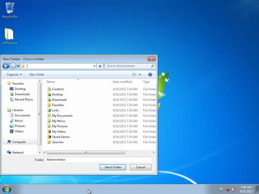
Task: Select the My Music folder
Action: (x=56, y=121)
